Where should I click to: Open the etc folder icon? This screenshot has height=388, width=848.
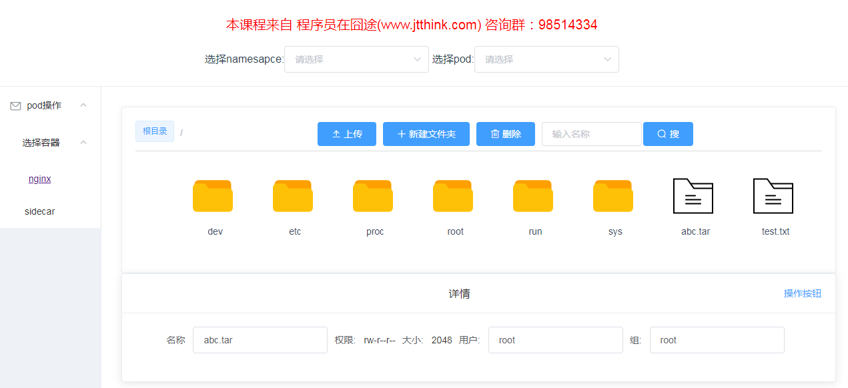293,195
